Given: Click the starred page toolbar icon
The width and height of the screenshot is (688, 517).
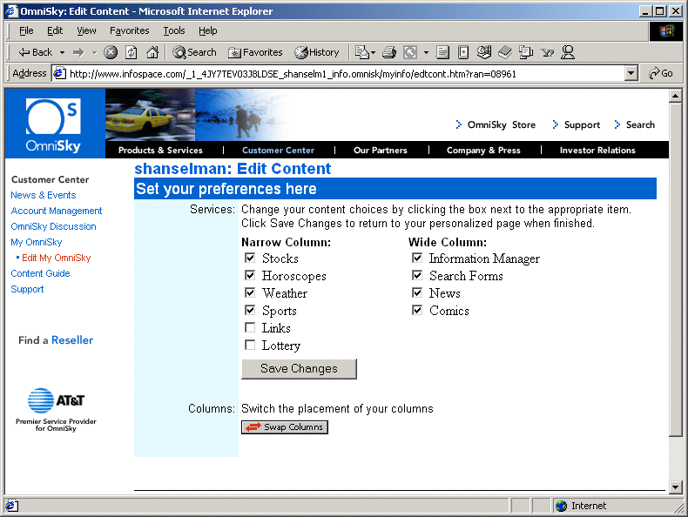Looking at the screenshot, I should (x=463, y=52).
